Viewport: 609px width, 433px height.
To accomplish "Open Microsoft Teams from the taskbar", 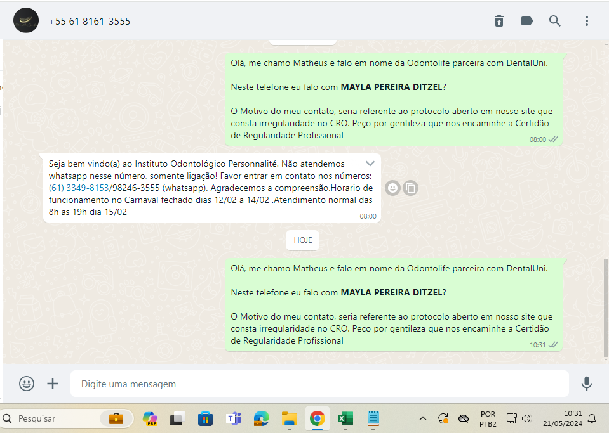I will coord(234,418).
